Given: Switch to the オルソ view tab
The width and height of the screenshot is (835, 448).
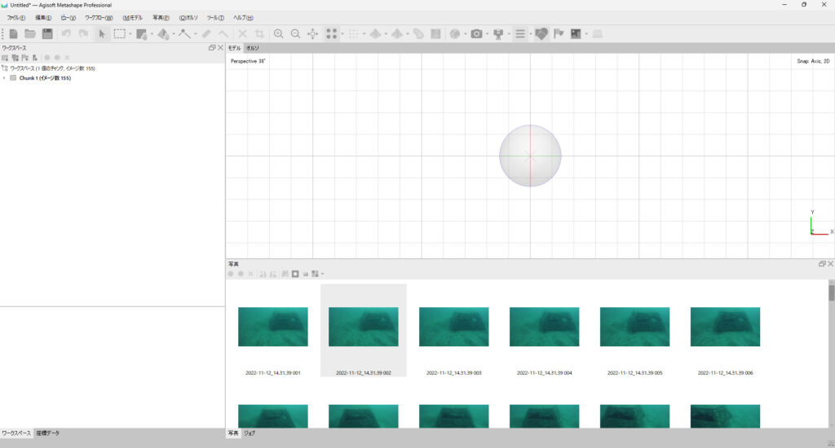Looking at the screenshot, I should (253, 48).
